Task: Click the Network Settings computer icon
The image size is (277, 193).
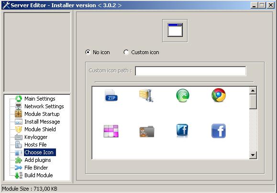Action: click(x=19, y=106)
